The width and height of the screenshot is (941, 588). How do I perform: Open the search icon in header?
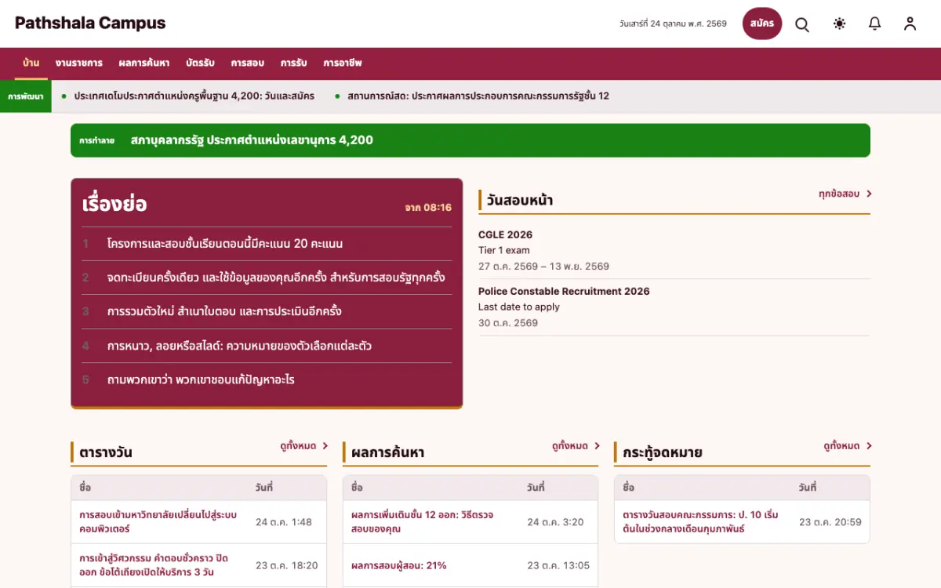[802, 24]
